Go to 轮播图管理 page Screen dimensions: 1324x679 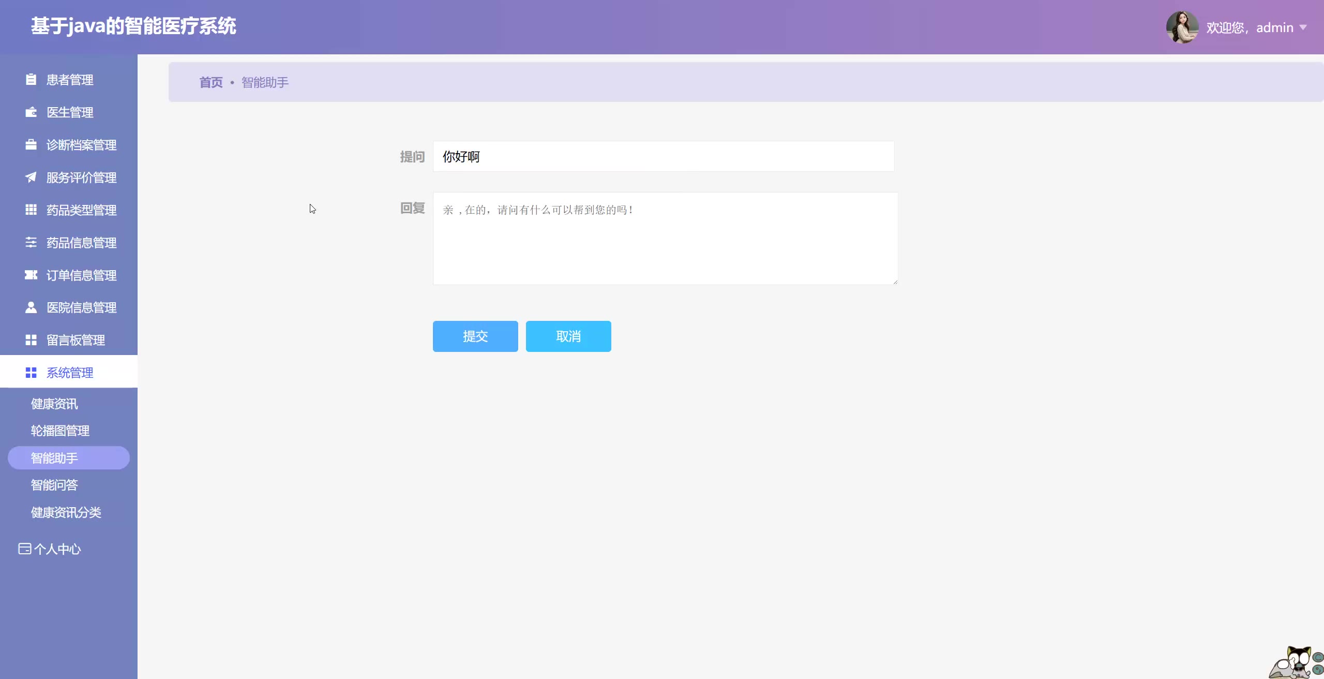click(60, 431)
